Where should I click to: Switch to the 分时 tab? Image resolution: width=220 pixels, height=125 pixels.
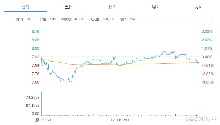25,7
